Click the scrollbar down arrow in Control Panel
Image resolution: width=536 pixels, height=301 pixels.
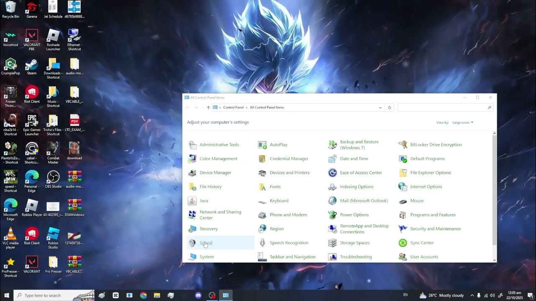coord(495,260)
